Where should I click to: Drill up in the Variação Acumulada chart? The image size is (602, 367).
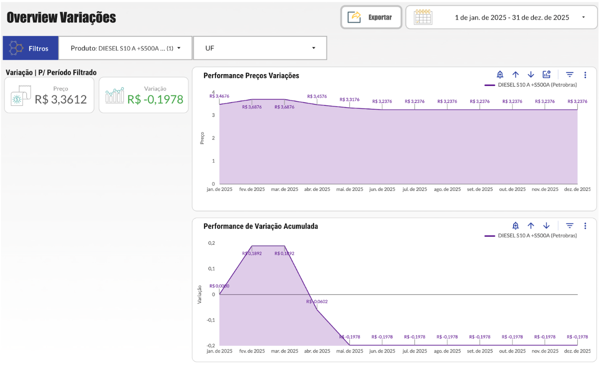point(531,226)
